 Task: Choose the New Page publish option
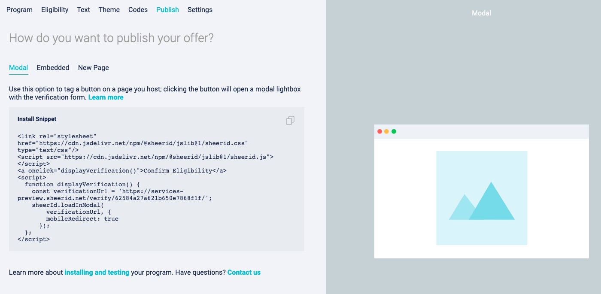(94, 67)
